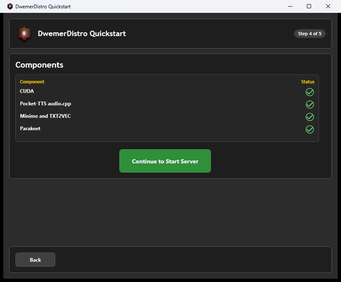
Task: Click the CUDA status checkmark icon
Action: [x=310, y=92]
